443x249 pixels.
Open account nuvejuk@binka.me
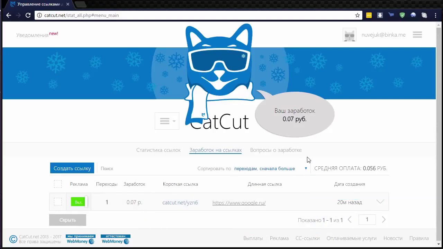(x=383, y=35)
